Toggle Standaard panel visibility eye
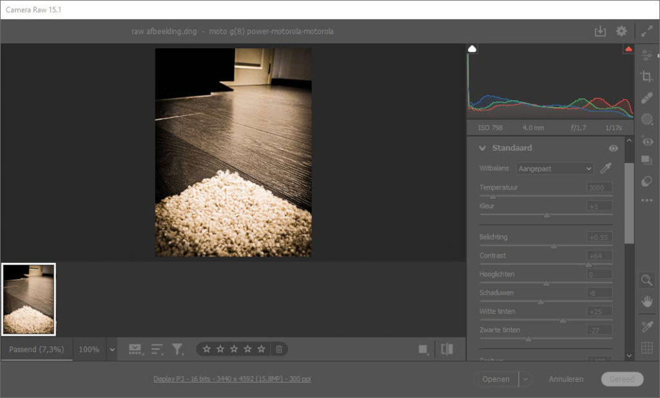Screen dimensions: 660x398 click(x=614, y=148)
